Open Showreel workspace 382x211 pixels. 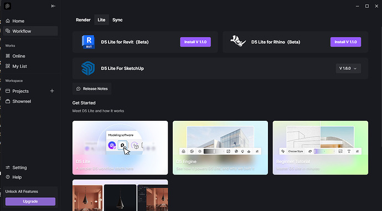(30, 101)
